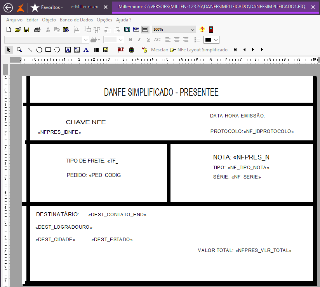Select the rounded rectangle tool
Image resolution: width=320 pixels, height=287 pixels.
coord(39,50)
